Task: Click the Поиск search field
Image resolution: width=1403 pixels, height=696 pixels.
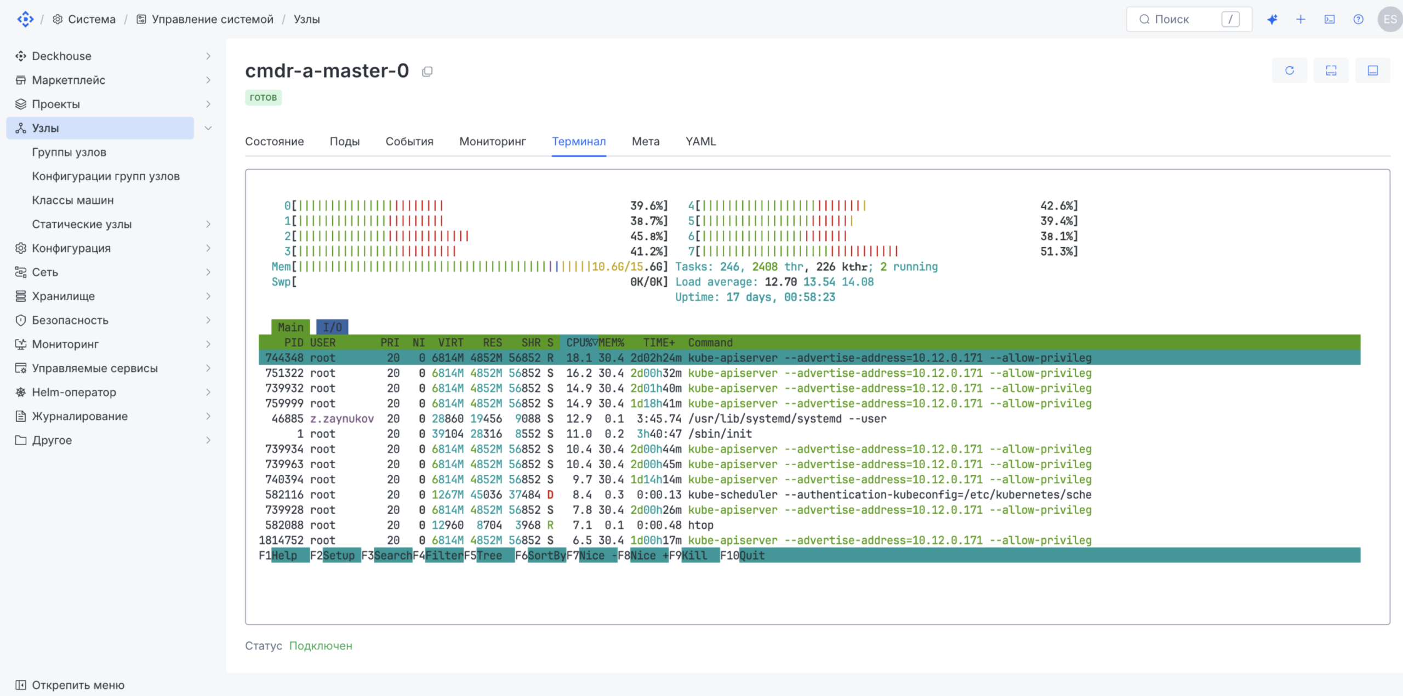Action: 1189,19
